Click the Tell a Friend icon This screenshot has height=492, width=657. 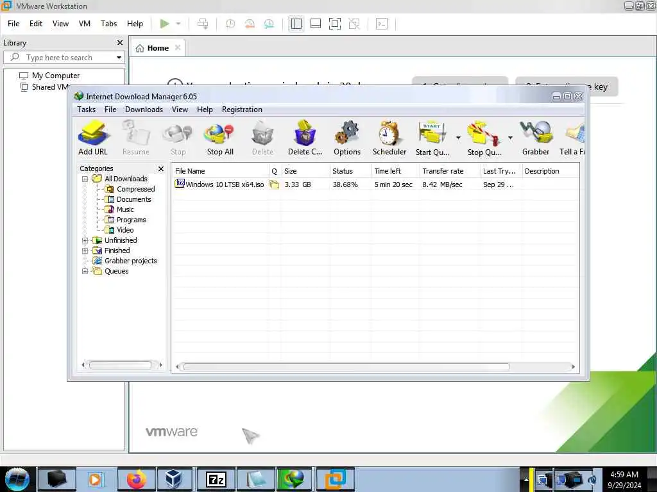point(572,138)
